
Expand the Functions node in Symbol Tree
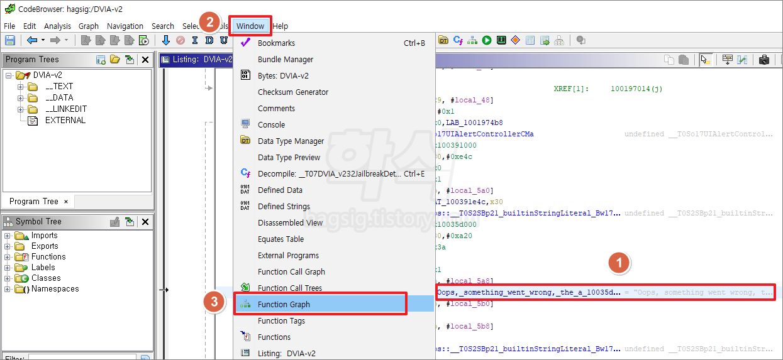click(8, 257)
